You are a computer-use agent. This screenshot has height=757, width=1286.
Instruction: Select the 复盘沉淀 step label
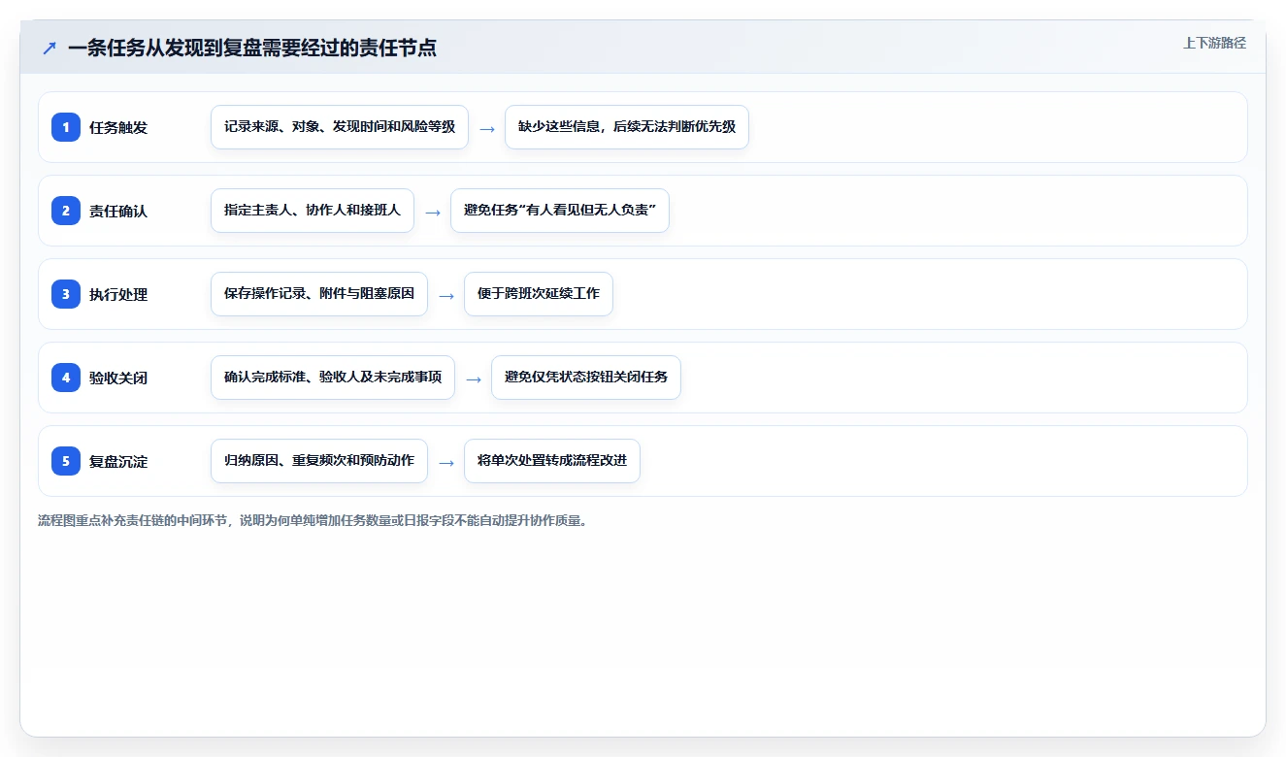pyautogui.click(x=118, y=461)
